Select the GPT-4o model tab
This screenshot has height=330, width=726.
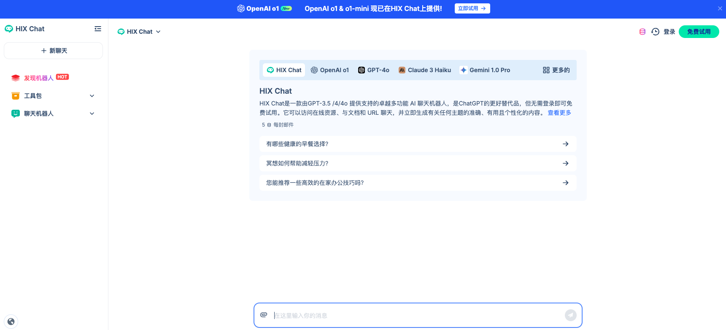coord(374,70)
